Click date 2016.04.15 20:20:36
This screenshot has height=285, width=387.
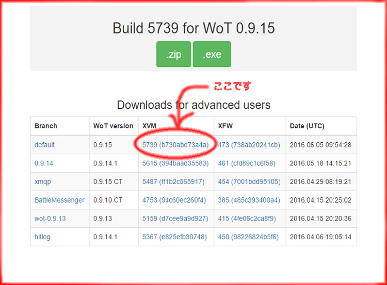(x=320, y=219)
